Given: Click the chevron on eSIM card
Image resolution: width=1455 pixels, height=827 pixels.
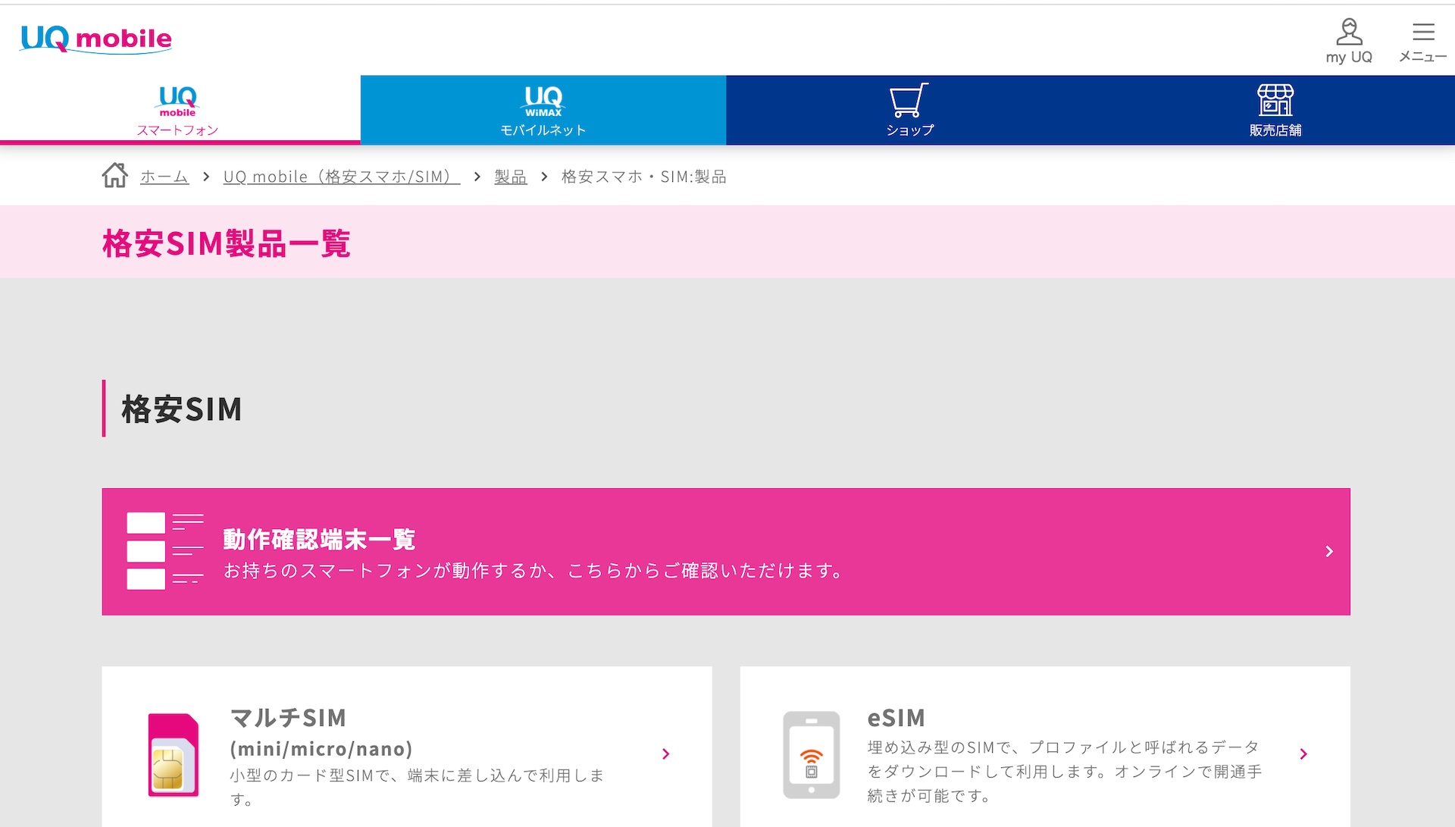Looking at the screenshot, I should 1303,753.
